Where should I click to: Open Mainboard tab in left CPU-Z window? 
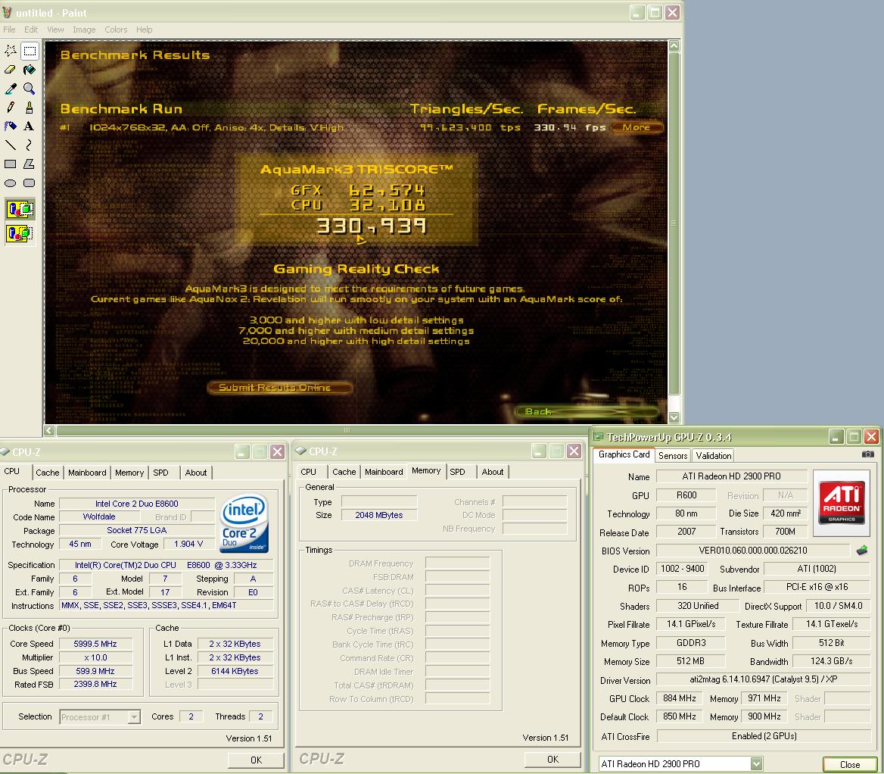point(87,473)
